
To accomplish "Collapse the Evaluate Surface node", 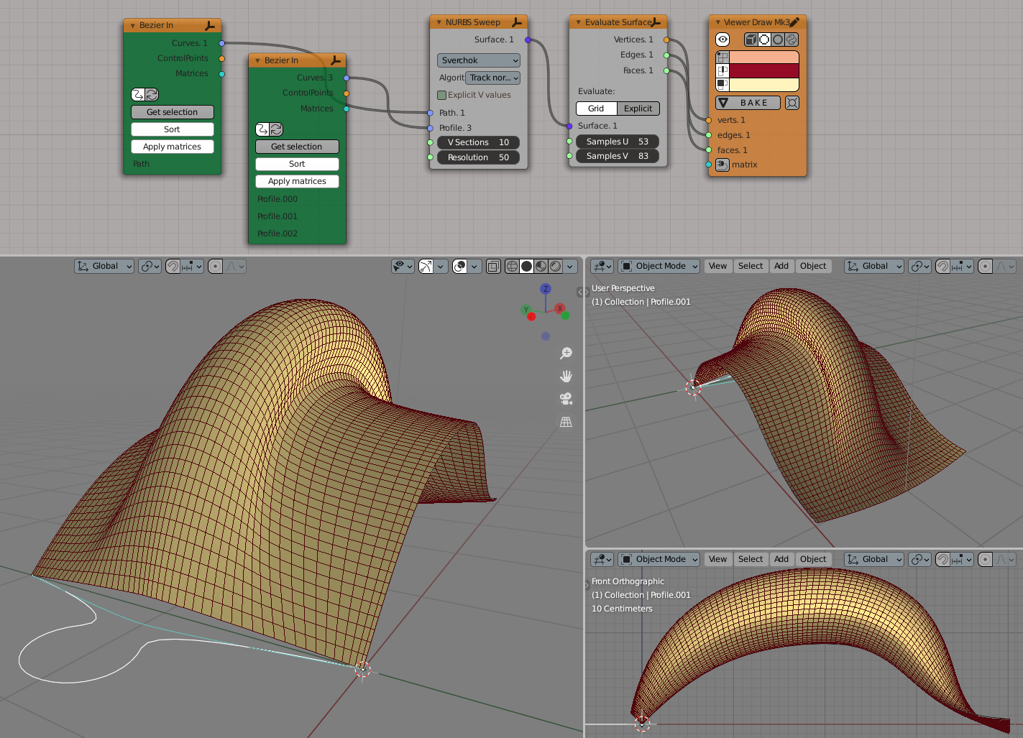I will [x=578, y=22].
